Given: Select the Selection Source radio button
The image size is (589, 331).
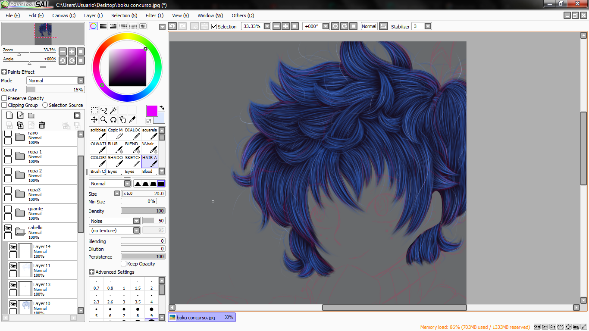Looking at the screenshot, I should [45, 105].
